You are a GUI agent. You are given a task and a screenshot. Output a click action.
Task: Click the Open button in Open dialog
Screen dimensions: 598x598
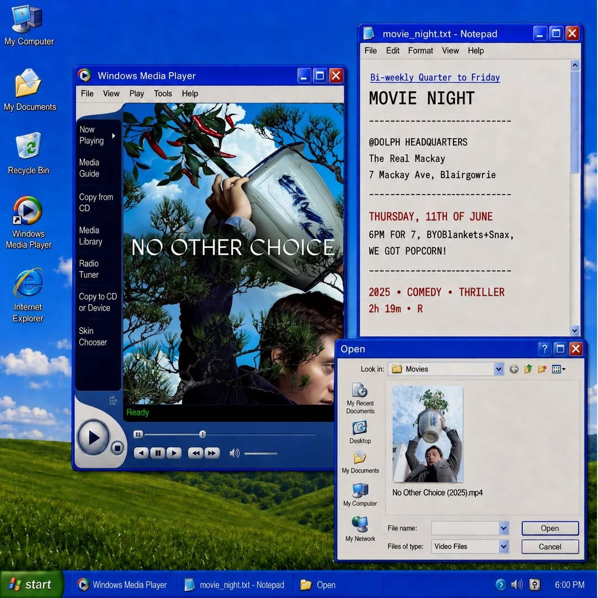[550, 528]
